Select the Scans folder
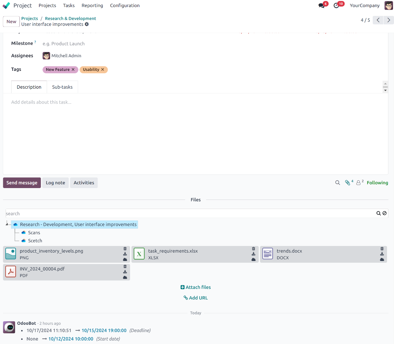394x344 pixels. [34, 233]
